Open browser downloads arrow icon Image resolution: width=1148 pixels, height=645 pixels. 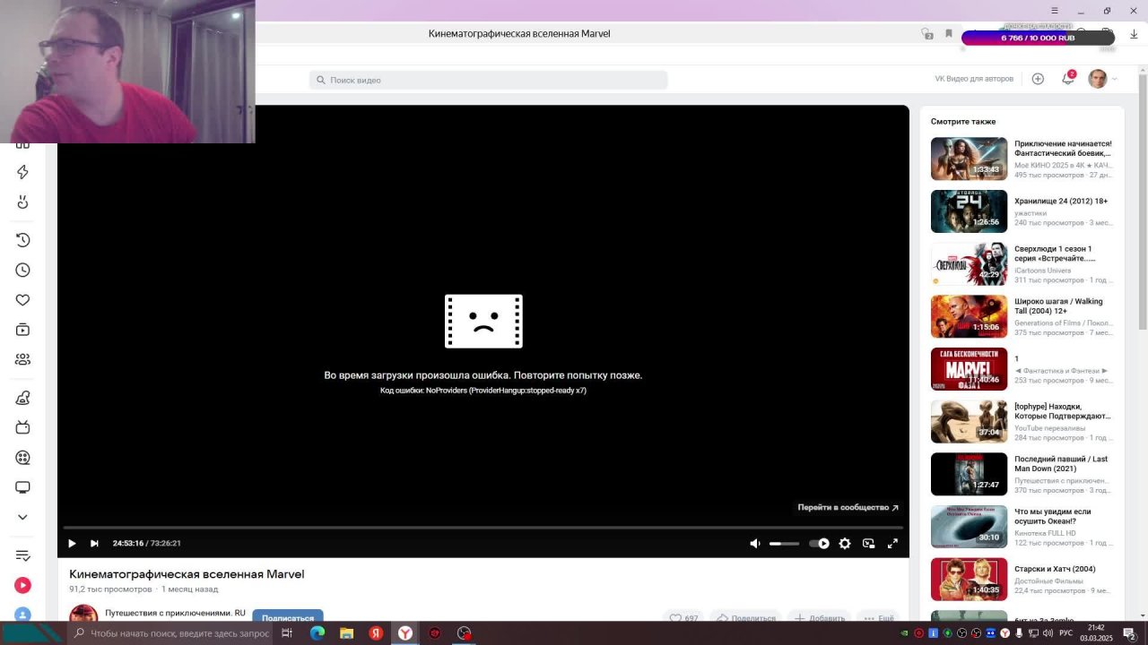pyautogui.click(x=1134, y=33)
